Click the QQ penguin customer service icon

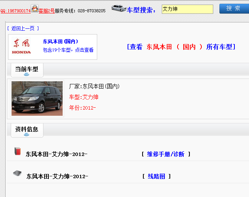pyautogui.click(x=35, y=8)
